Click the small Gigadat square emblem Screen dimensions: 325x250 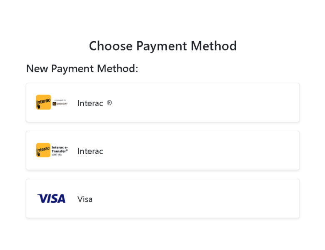[x=55, y=104]
